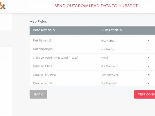Click the Question 1 Answer row label
The image size is (155, 116).
tap(44, 75)
